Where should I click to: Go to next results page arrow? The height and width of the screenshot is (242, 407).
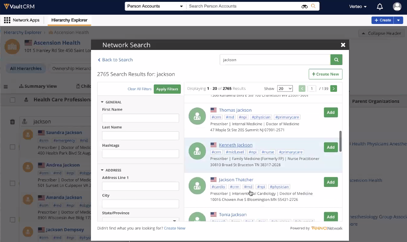[333, 89]
